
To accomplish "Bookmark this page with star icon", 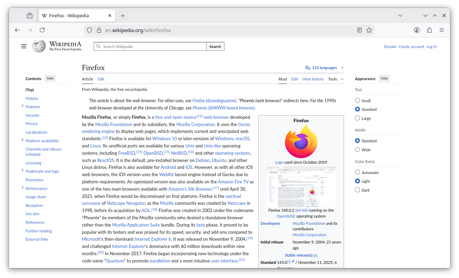I will (369, 30).
